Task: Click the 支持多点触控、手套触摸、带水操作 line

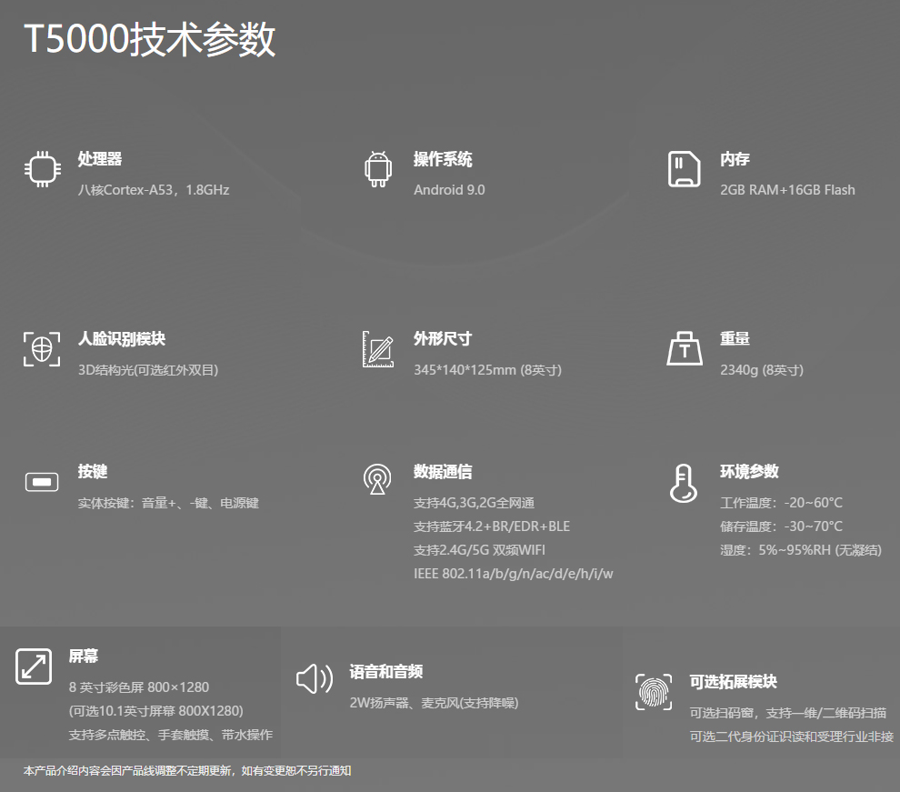Action: coord(171,735)
